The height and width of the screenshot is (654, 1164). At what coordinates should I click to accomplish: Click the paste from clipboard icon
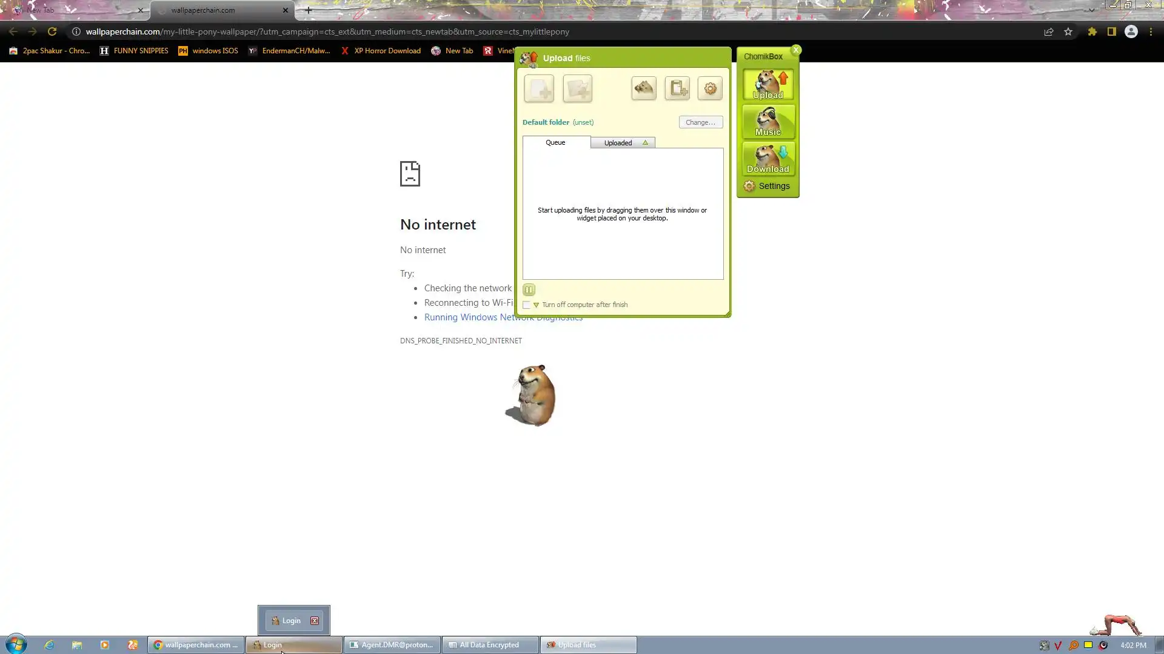(677, 88)
